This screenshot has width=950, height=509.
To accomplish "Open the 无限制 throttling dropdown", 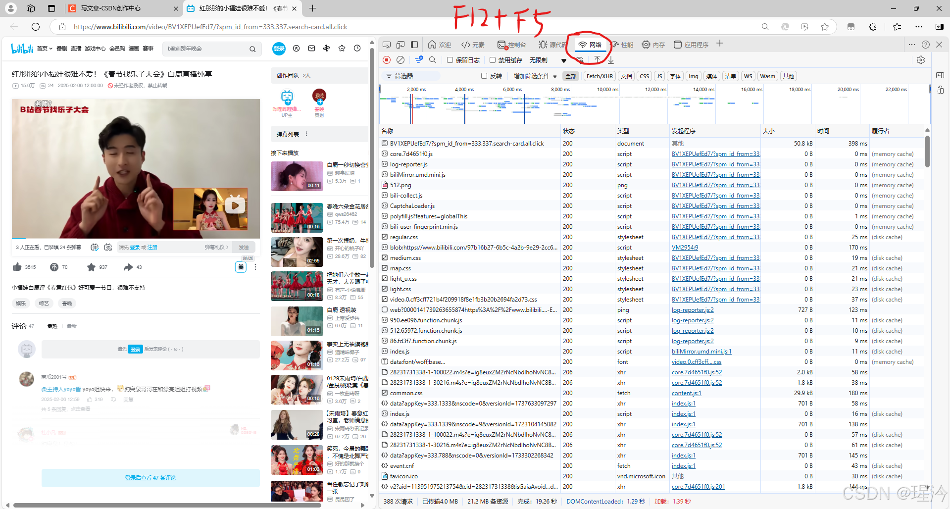I will [548, 60].
